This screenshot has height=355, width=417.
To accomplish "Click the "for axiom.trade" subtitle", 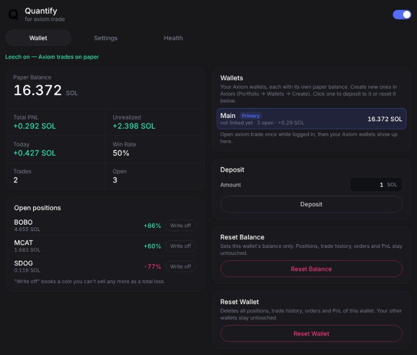I will click(44, 19).
